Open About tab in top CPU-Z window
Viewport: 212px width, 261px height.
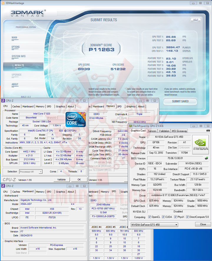point(71,107)
